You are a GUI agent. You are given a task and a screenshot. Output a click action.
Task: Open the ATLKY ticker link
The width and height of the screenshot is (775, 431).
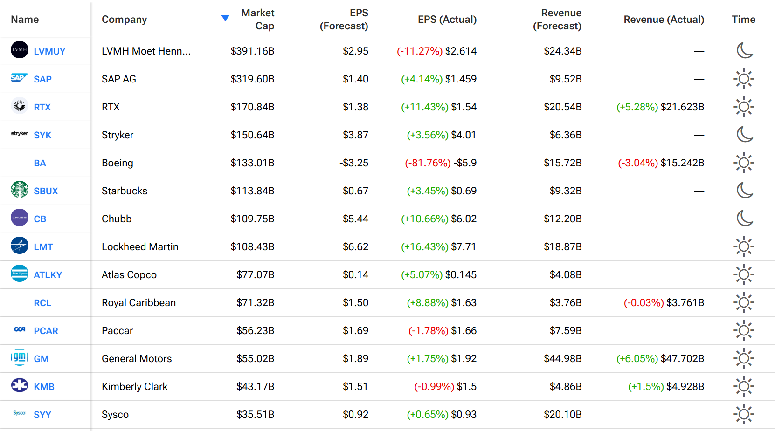tap(48, 275)
